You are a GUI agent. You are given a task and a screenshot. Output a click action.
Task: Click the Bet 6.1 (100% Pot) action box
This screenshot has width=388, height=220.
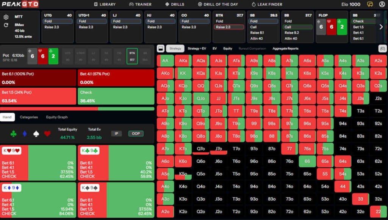point(38,77)
